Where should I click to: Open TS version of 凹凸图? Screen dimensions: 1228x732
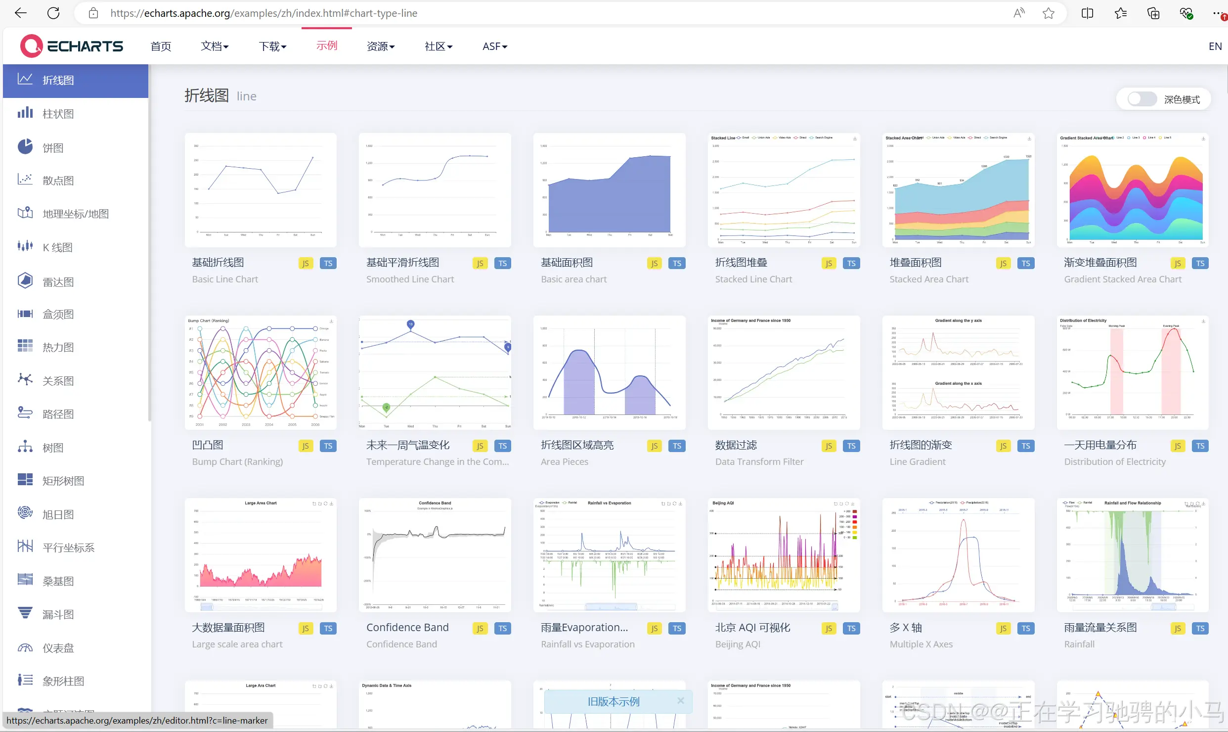click(328, 446)
